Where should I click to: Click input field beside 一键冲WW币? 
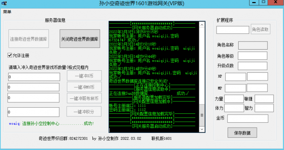coord(34,87)
